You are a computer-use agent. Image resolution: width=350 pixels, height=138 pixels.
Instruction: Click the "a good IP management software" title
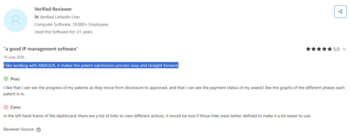point(41,49)
